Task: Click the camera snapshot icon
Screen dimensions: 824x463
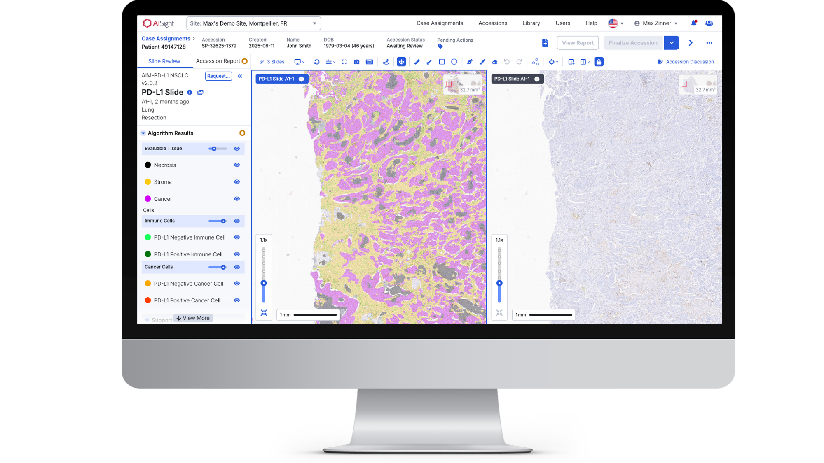Action: point(356,62)
